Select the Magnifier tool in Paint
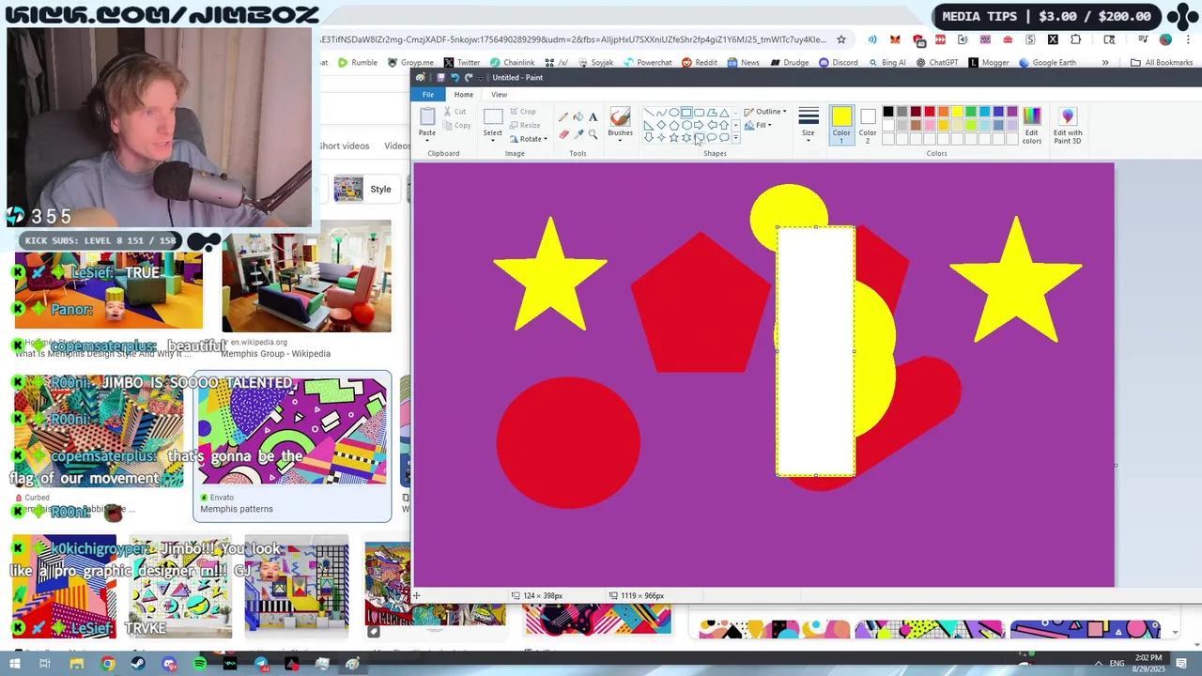1202x676 pixels. [x=593, y=134]
